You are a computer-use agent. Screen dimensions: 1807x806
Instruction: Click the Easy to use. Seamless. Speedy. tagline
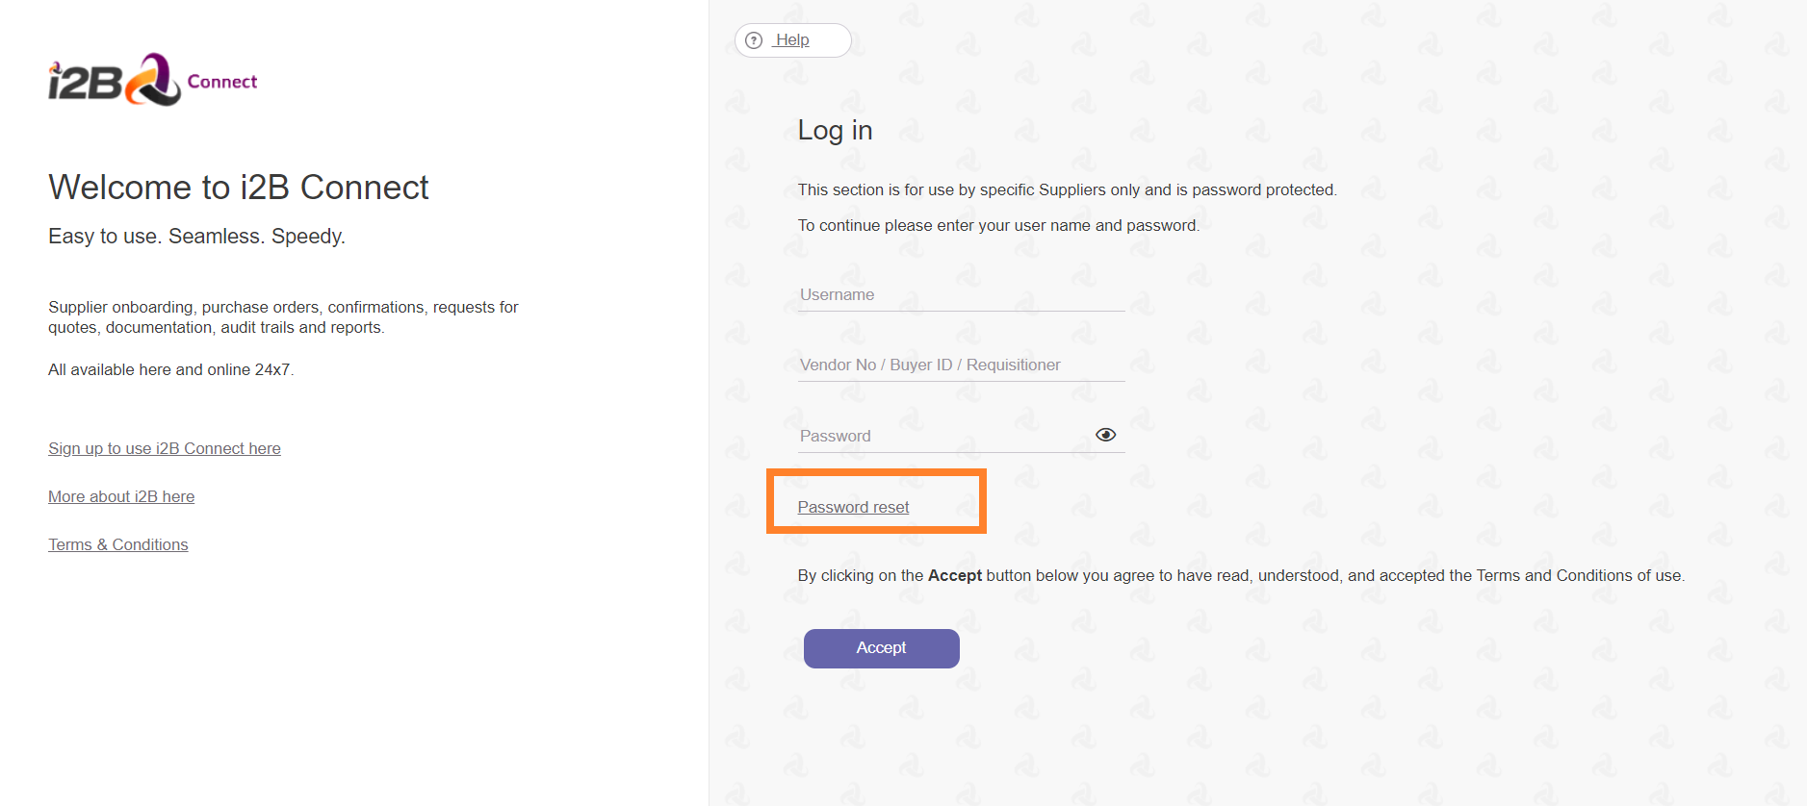(196, 236)
